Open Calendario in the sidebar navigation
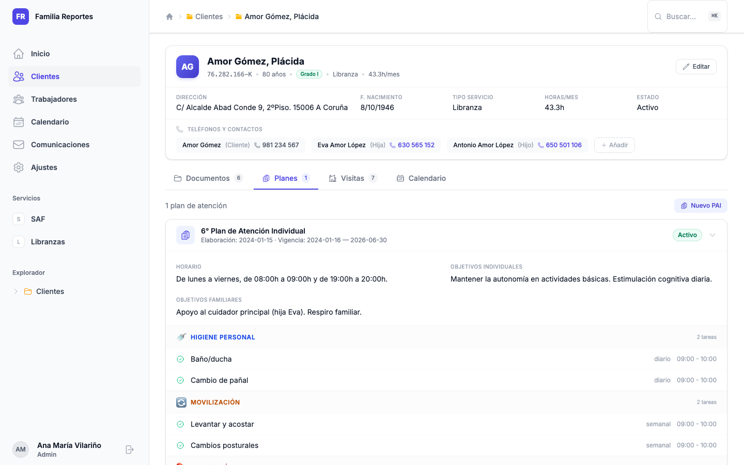744x465 pixels. pyautogui.click(x=50, y=122)
